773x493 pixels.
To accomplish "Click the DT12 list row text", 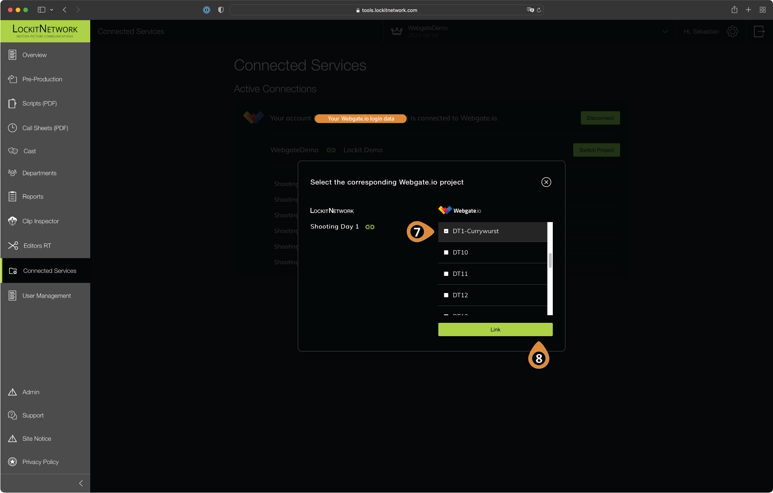I will click(x=460, y=295).
